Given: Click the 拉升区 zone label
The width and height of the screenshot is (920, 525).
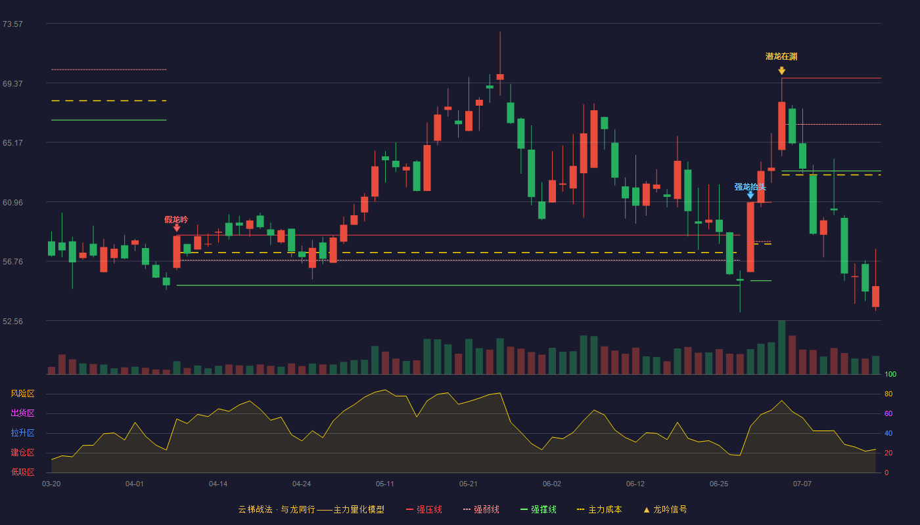Looking at the screenshot, I should click(x=22, y=433).
